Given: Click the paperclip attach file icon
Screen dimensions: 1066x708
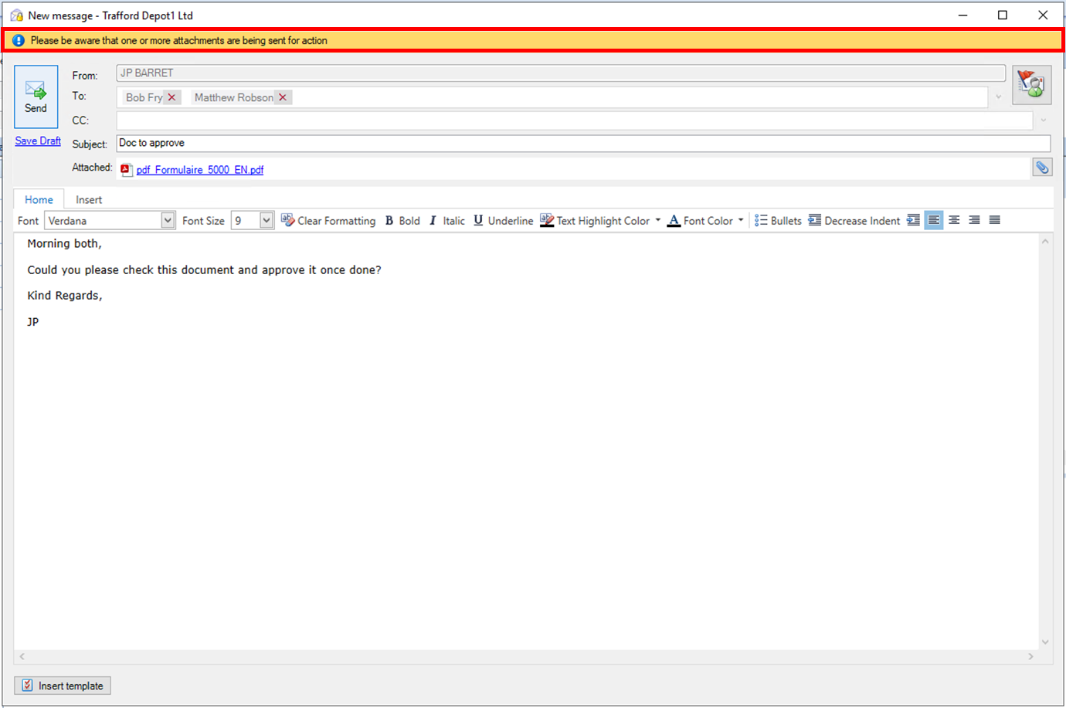Looking at the screenshot, I should (1042, 168).
